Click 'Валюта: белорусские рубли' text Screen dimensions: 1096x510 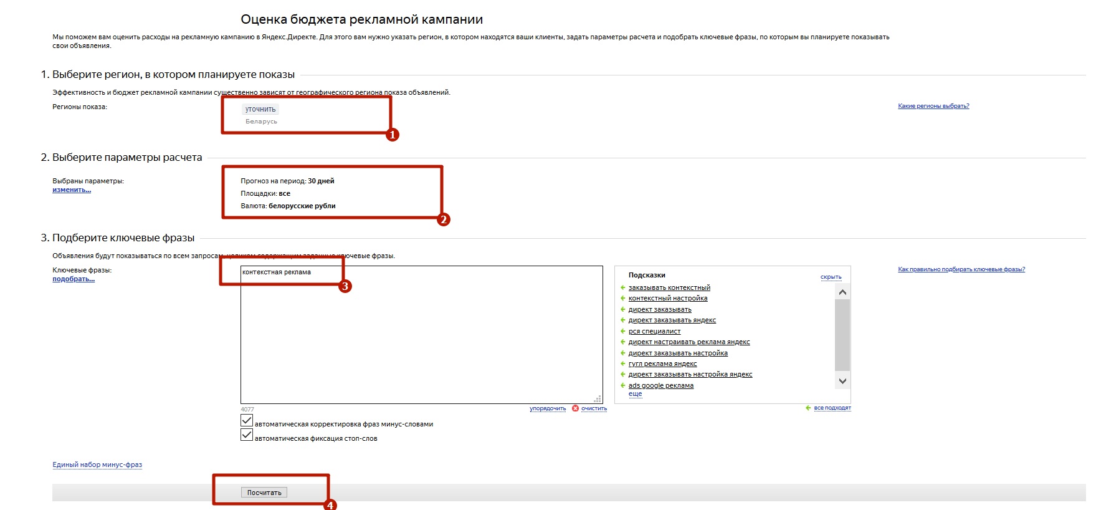[x=288, y=206]
